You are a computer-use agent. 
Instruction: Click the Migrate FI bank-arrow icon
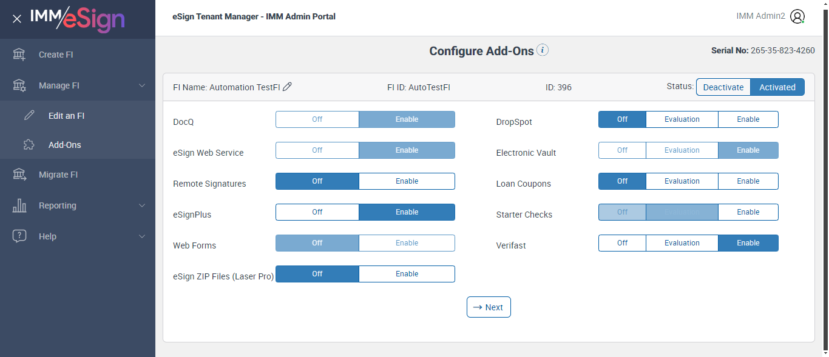point(19,175)
